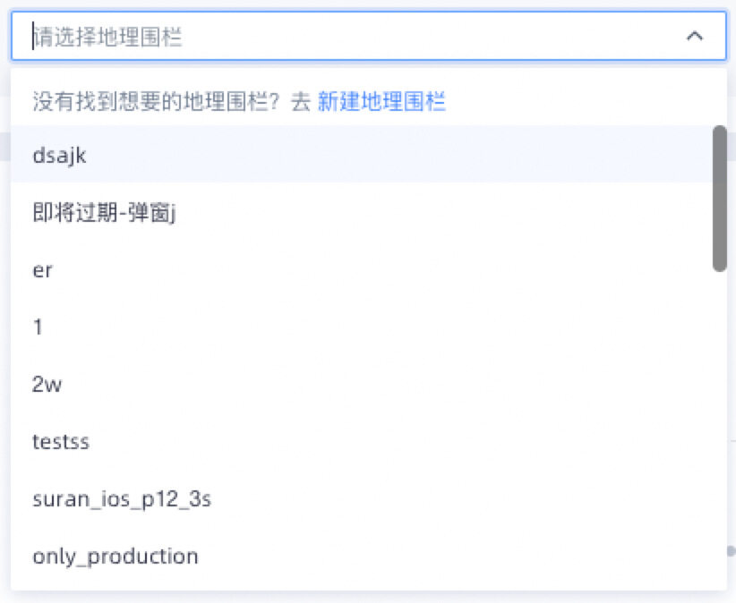The image size is (736, 603).
Task: Click the up-arrow icon in the select box
Action: (x=694, y=36)
